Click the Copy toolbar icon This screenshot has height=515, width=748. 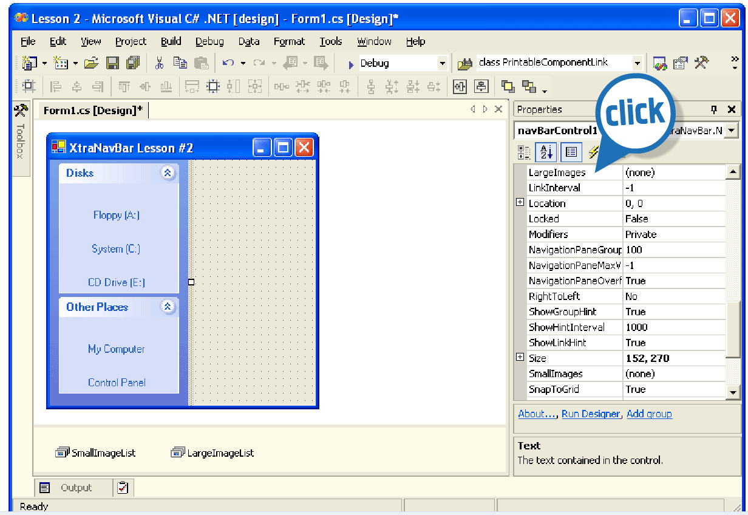click(180, 63)
